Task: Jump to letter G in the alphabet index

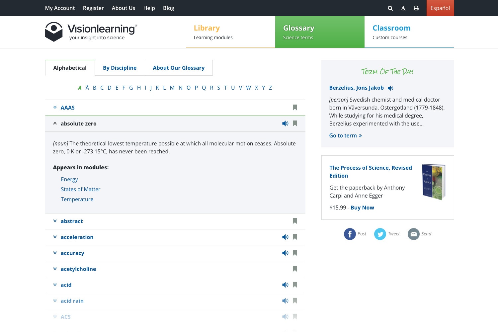Action: (131, 88)
